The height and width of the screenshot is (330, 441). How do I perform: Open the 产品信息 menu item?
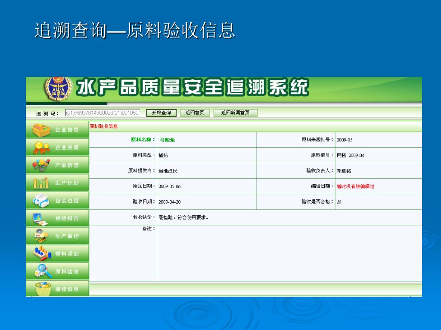(x=57, y=165)
